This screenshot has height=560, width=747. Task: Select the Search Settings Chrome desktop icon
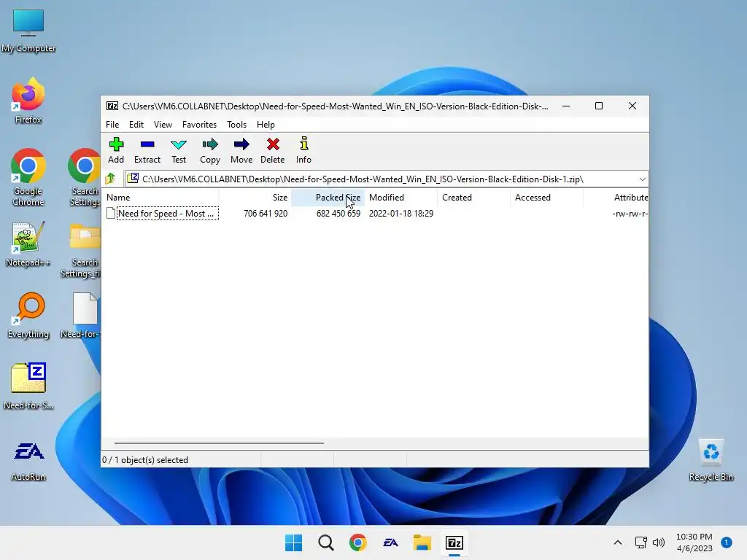pos(85,177)
